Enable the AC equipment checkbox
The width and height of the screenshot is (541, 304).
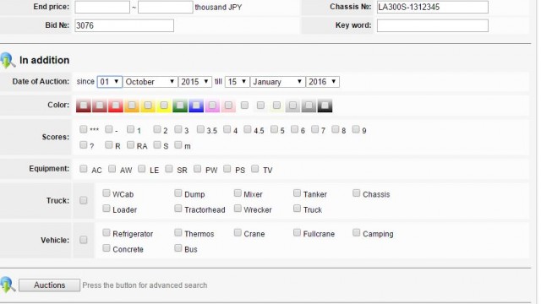point(83,169)
